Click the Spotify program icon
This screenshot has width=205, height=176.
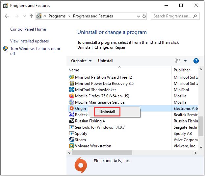point(72,134)
